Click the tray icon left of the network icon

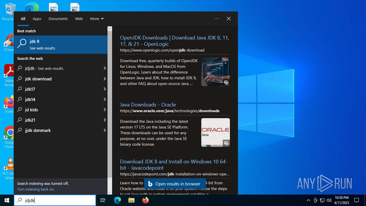pyautogui.click(x=315, y=200)
